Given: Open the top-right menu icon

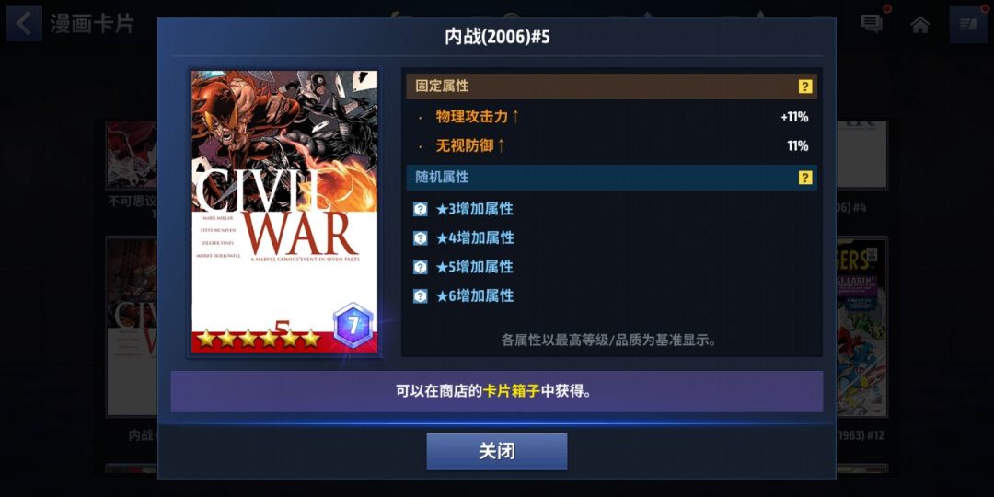Looking at the screenshot, I should pyautogui.click(x=968, y=24).
